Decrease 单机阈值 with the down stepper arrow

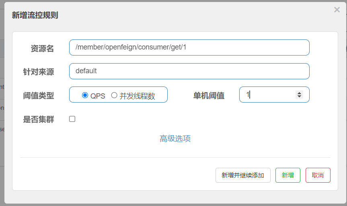coord(299,97)
